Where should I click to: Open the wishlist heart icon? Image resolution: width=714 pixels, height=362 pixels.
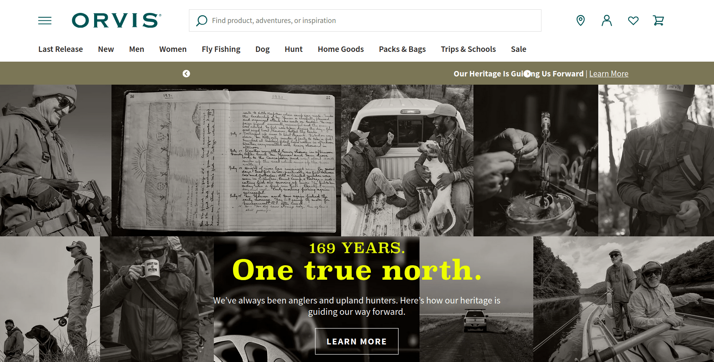click(633, 21)
